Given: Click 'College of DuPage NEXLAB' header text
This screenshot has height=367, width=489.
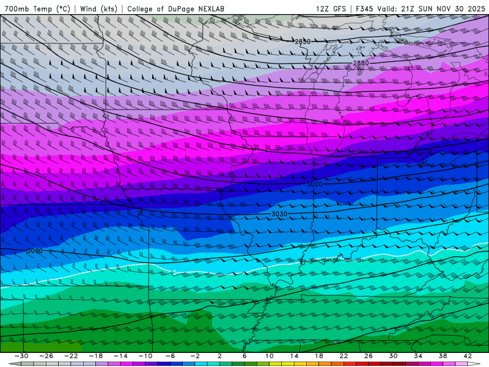Looking at the screenshot, I should click(175, 9).
